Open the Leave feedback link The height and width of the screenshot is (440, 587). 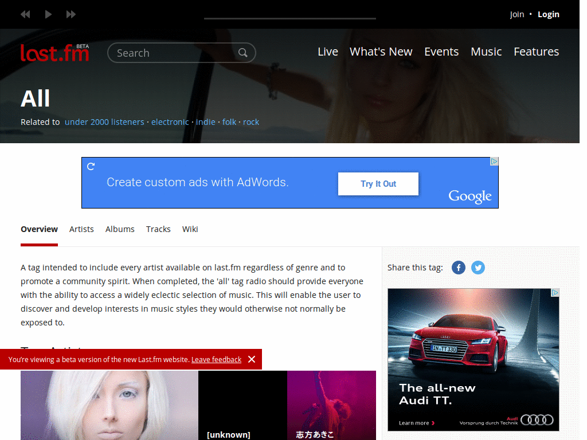(216, 360)
